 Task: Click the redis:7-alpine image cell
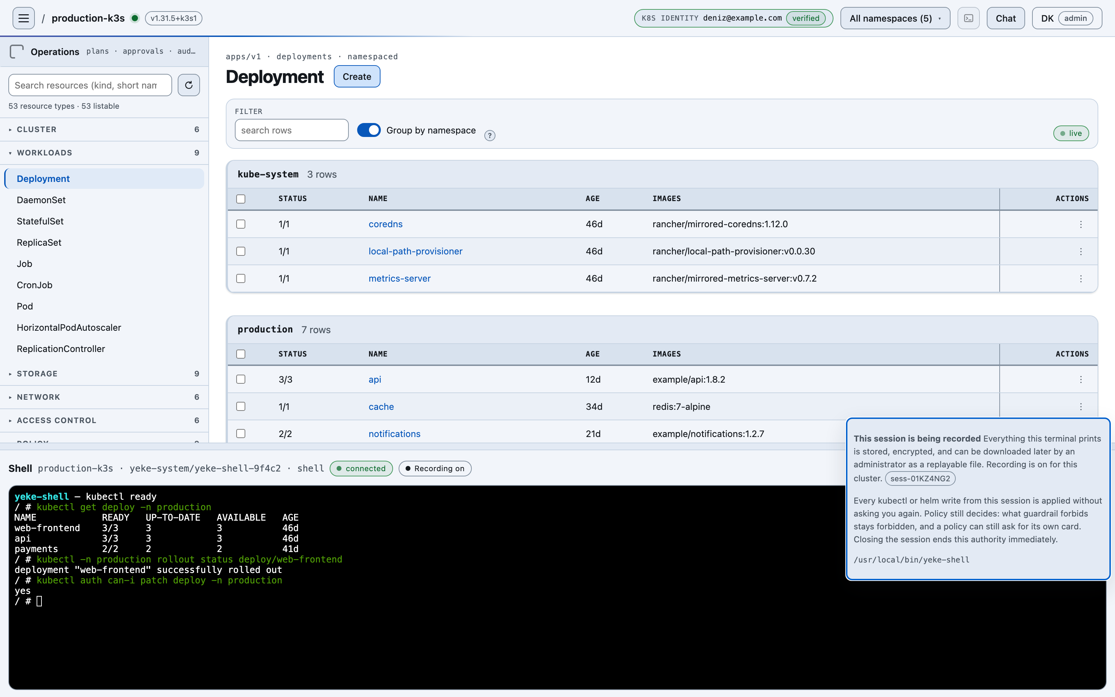[681, 407]
